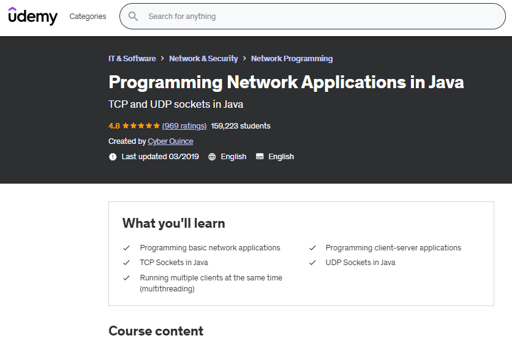Image resolution: width=512 pixels, height=352 pixels.
Task: Click checkmark beside UDP Sockets in Java
Action: pos(312,263)
